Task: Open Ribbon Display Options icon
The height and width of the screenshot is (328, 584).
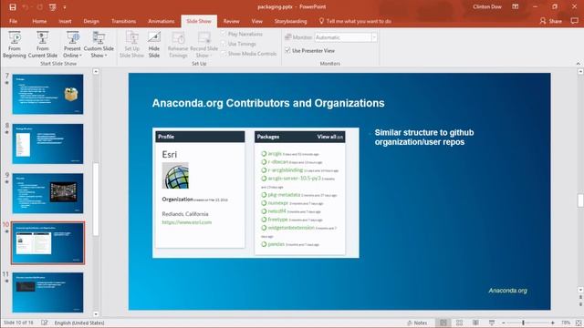Action: (x=516, y=6)
